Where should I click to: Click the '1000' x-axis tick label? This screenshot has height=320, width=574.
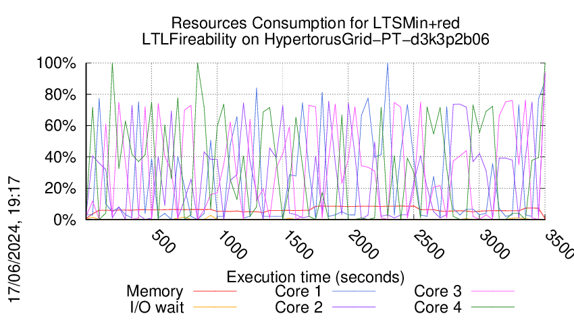coord(232,245)
